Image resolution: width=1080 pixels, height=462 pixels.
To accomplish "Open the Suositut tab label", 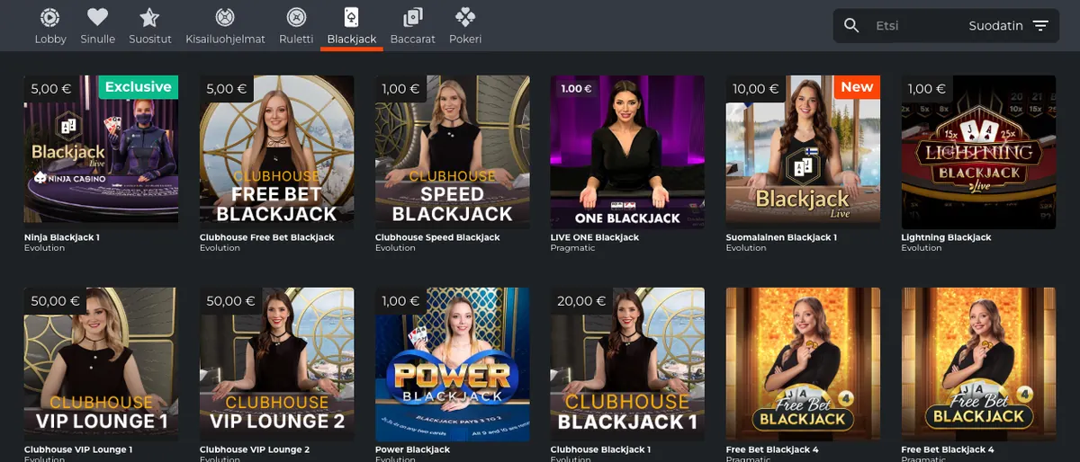I will click(x=149, y=40).
